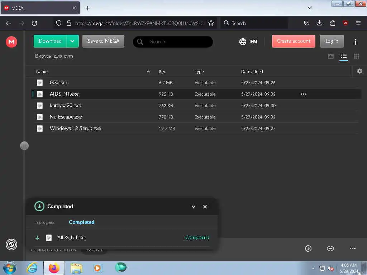
Task: Open a new browser tab
Action: tap(87, 8)
